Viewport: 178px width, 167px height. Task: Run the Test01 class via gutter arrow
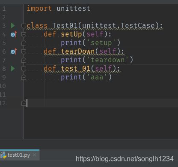(x=13, y=25)
